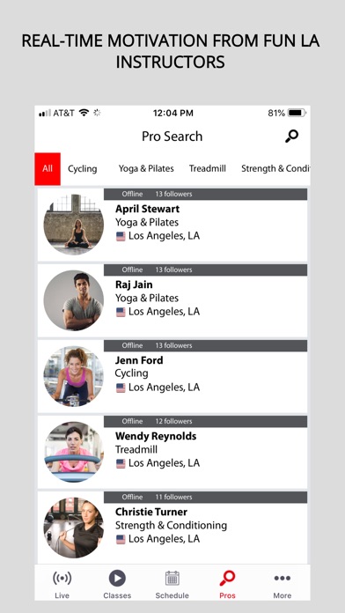
Task: Open Raj Jain's profile photo
Action: tap(73, 300)
